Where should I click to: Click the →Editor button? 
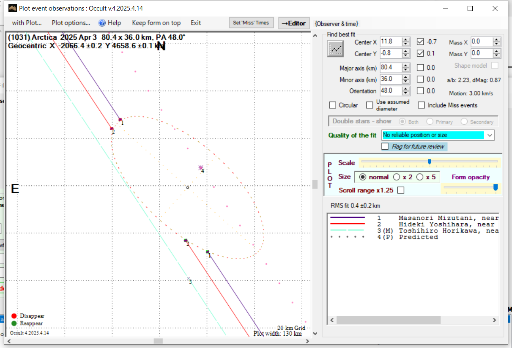(x=294, y=23)
